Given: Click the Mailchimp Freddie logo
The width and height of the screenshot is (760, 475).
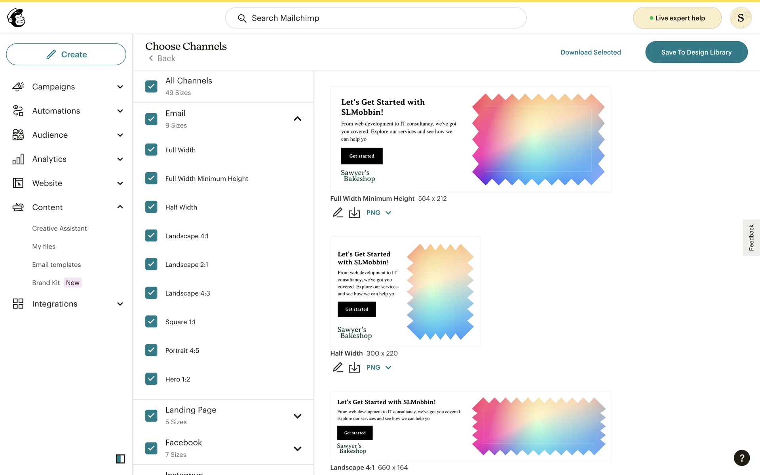Looking at the screenshot, I should pyautogui.click(x=16, y=18).
